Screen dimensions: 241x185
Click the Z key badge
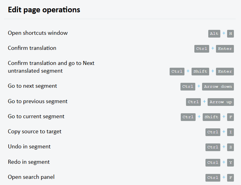(x=231, y=147)
